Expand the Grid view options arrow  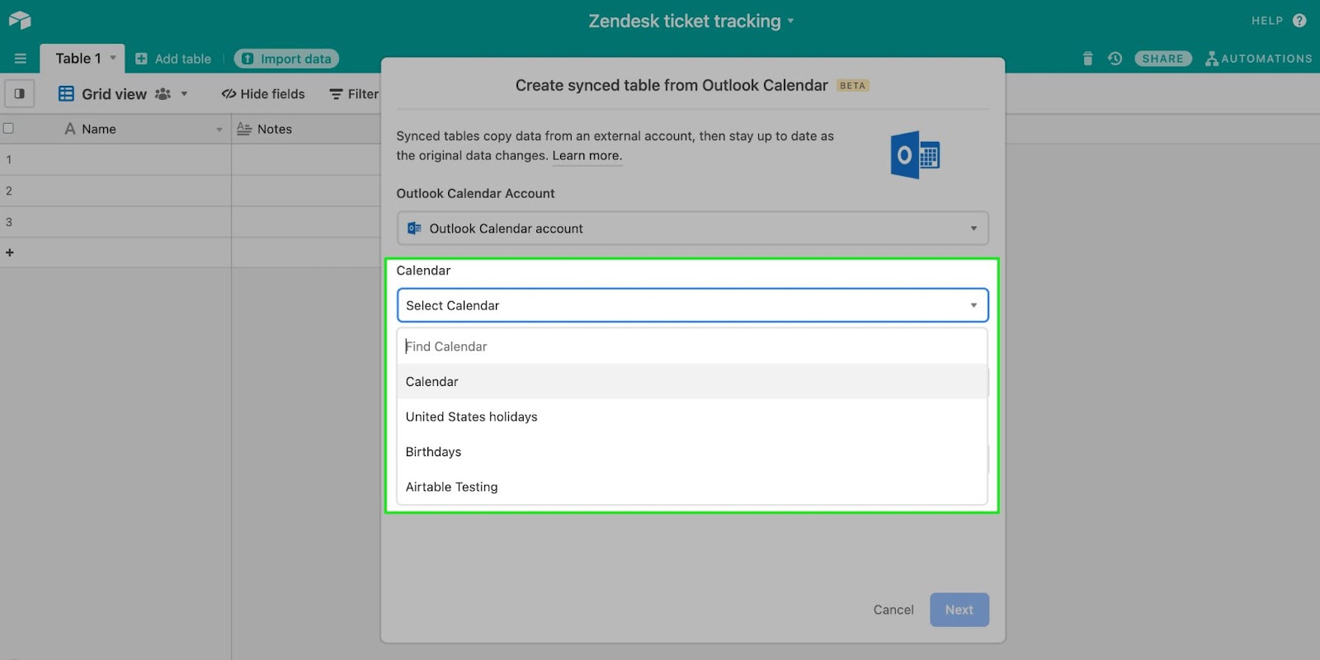point(184,94)
